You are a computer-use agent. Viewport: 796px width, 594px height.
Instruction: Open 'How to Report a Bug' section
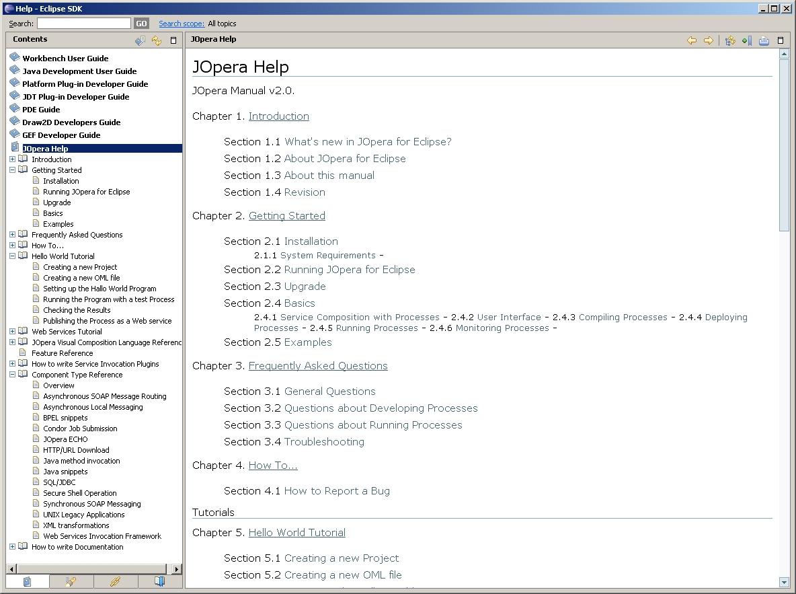pos(337,491)
